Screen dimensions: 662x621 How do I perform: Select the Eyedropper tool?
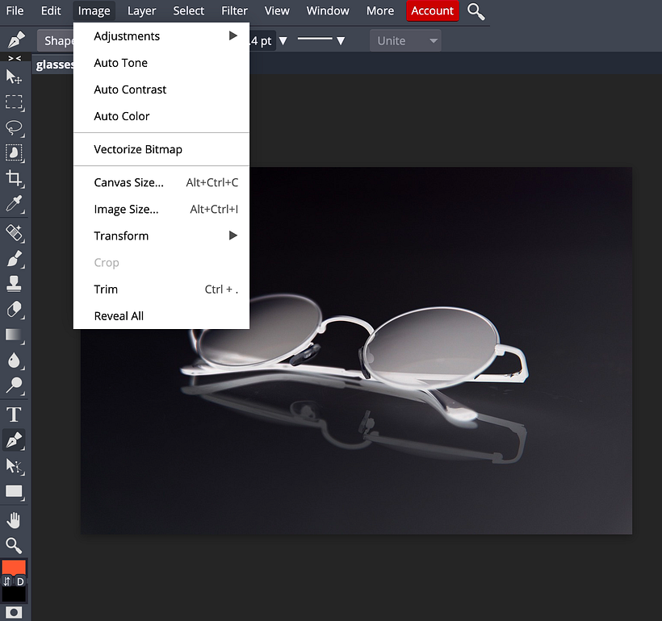(14, 203)
